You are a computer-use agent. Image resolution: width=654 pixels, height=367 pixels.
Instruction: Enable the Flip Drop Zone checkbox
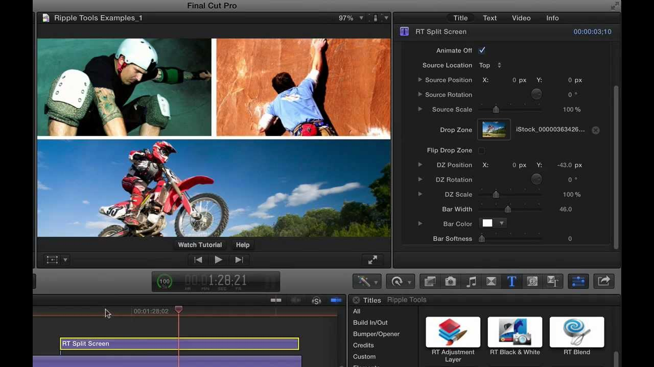(x=481, y=150)
